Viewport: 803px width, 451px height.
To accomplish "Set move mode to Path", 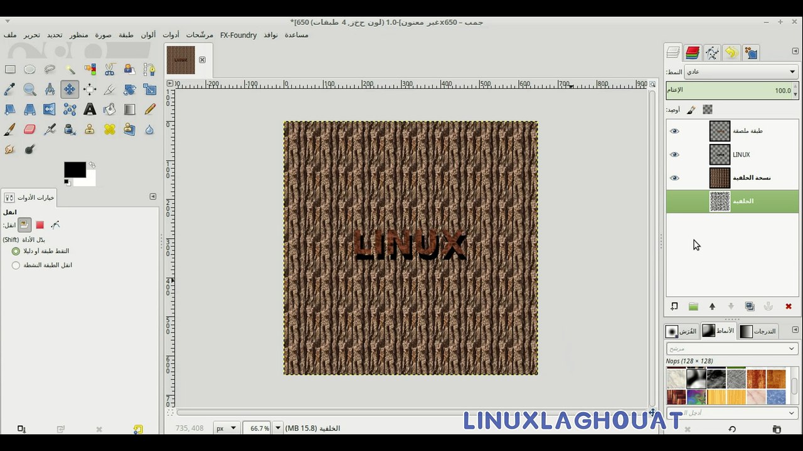I will pyautogui.click(x=55, y=225).
